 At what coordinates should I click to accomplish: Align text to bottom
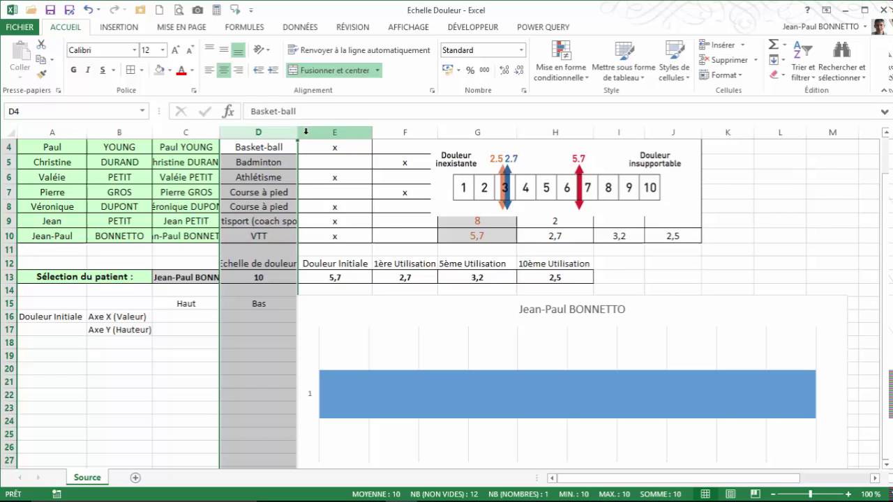pyautogui.click(x=238, y=50)
